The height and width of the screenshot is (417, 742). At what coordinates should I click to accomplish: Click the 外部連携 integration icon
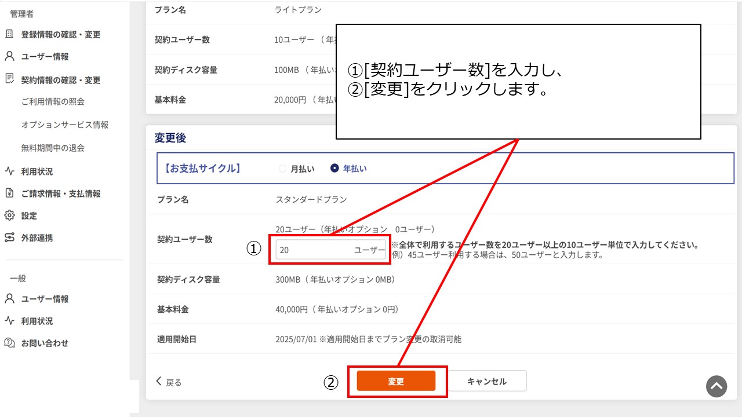tap(9, 237)
